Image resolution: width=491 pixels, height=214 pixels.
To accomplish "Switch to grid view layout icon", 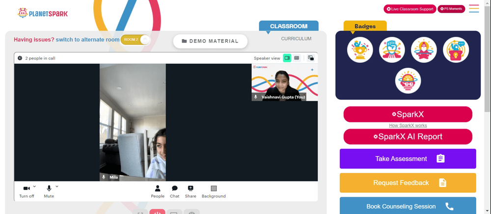I will point(297,58).
